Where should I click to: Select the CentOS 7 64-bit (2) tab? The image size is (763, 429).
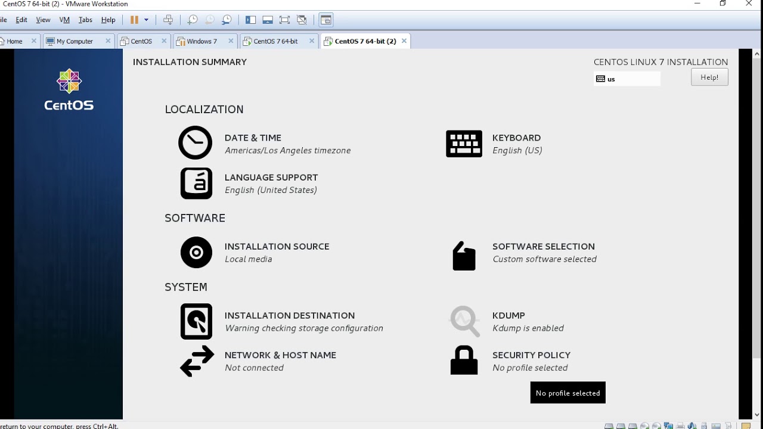(365, 41)
